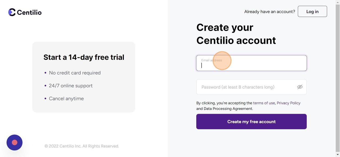The image size is (340, 157).
Task: Click the red record floating button
Action: pyautogui.click(x=15, y=142)
